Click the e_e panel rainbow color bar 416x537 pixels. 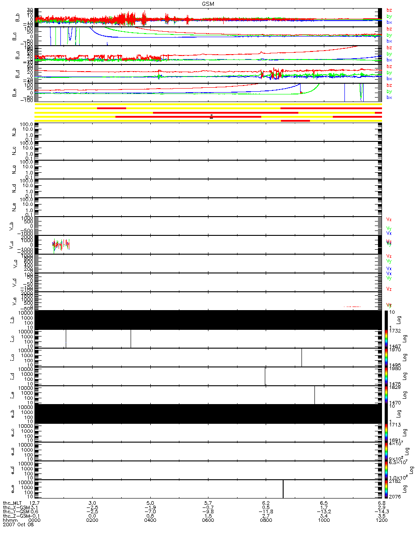tap(386, 489)
